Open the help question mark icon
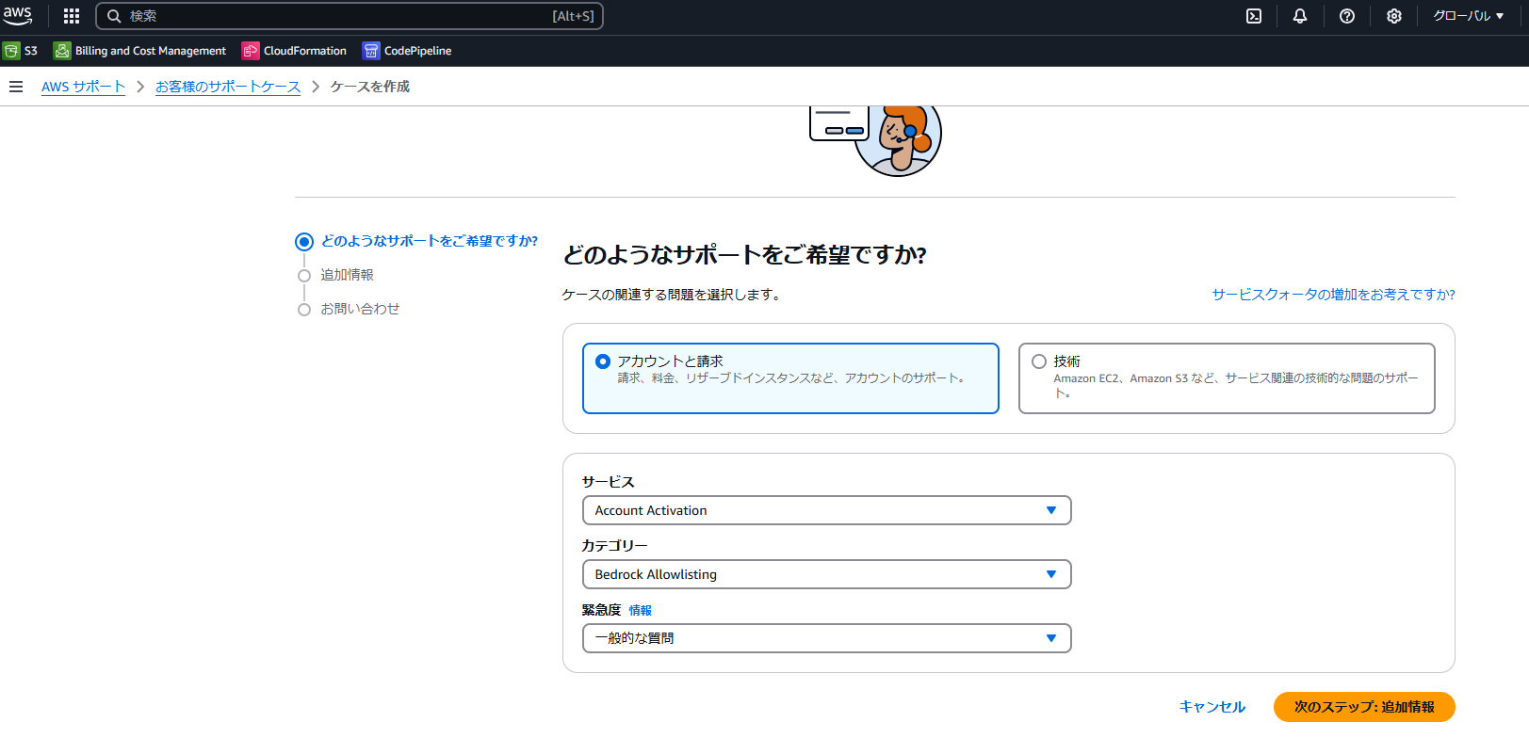Viewport: 1529px width, 738px height. tap(1347, 16)
